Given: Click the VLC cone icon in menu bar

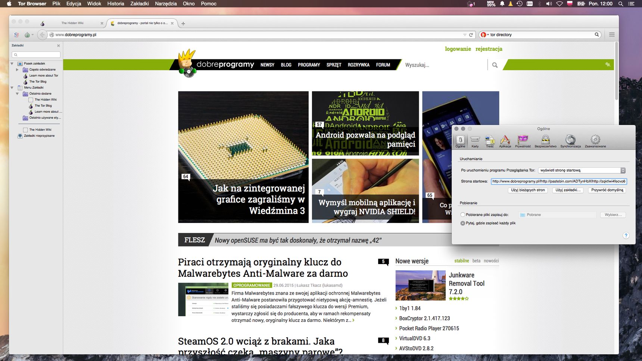Looking at the screenshot, I should (x=510, y=4).
